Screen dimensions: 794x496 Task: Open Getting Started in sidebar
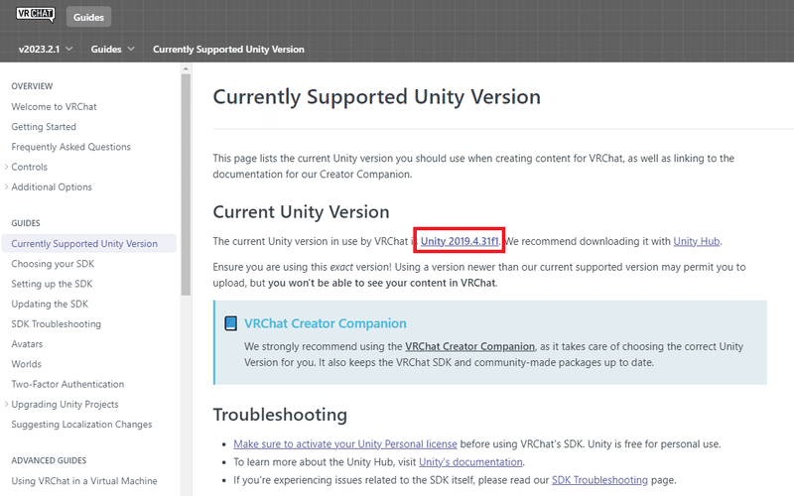tap(44, 127)
